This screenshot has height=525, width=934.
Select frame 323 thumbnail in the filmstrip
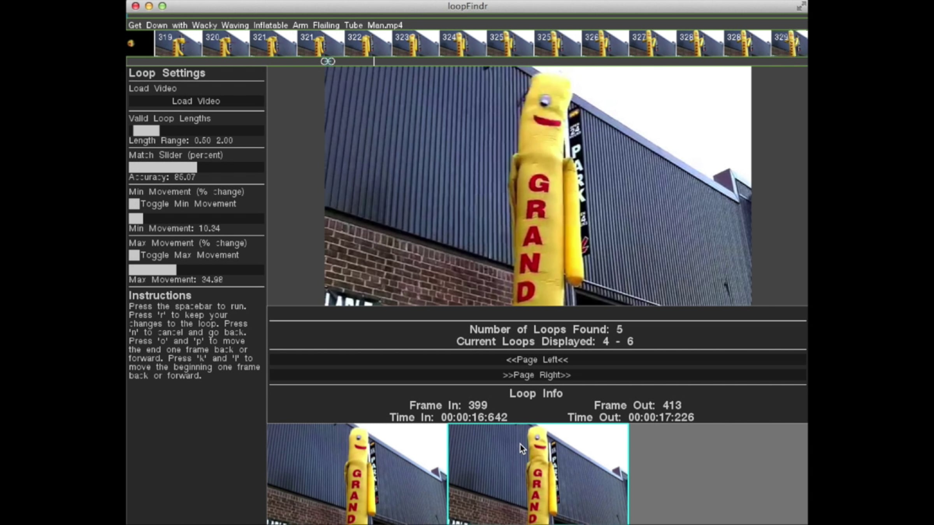416,44
